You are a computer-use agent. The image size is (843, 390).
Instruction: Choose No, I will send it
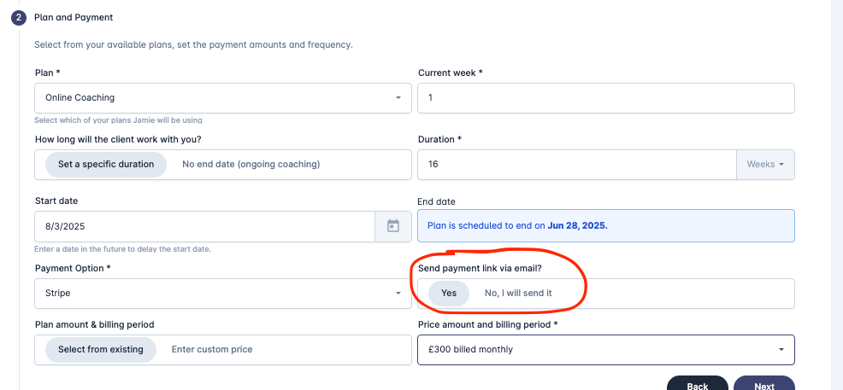coord(518,294)
